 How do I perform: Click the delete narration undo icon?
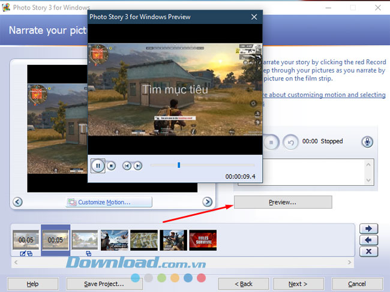click(290, 142)
